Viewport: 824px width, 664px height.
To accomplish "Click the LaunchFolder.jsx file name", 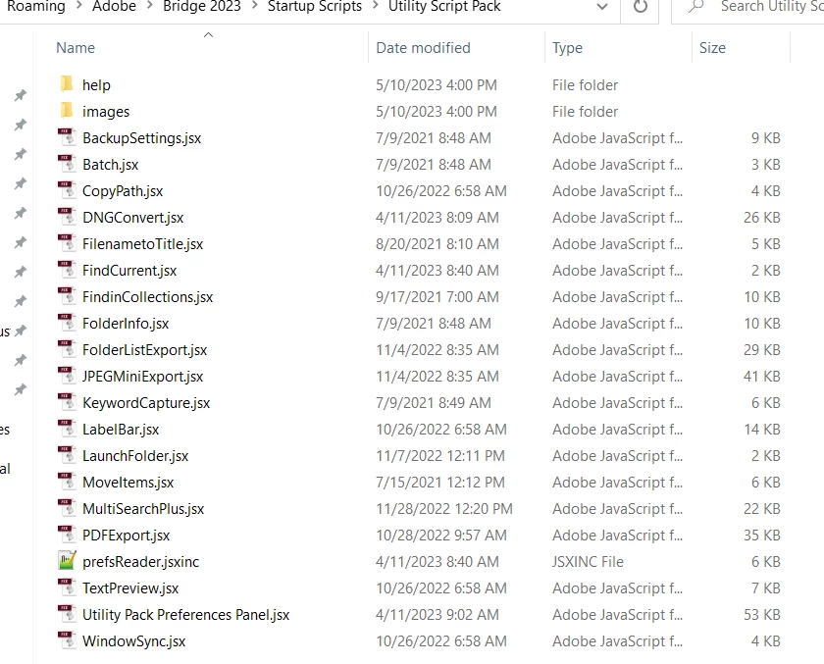I will 135,456.
